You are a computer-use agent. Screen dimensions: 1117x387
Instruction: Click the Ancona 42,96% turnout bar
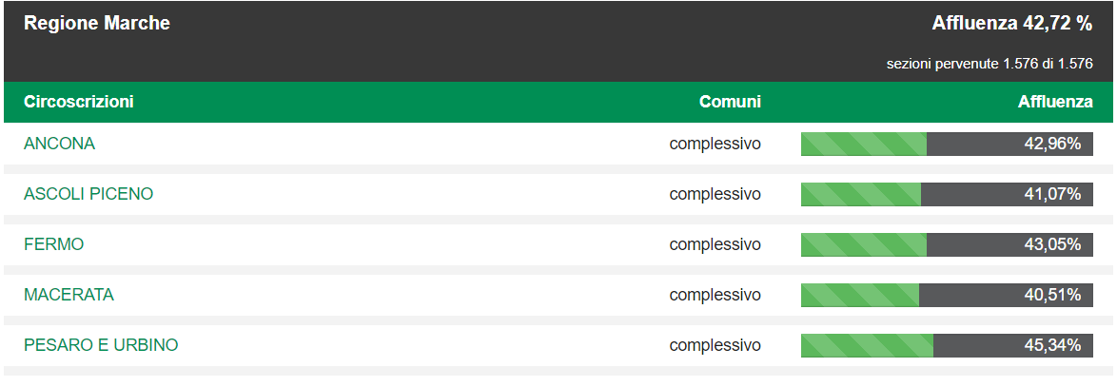coord(947,144)
